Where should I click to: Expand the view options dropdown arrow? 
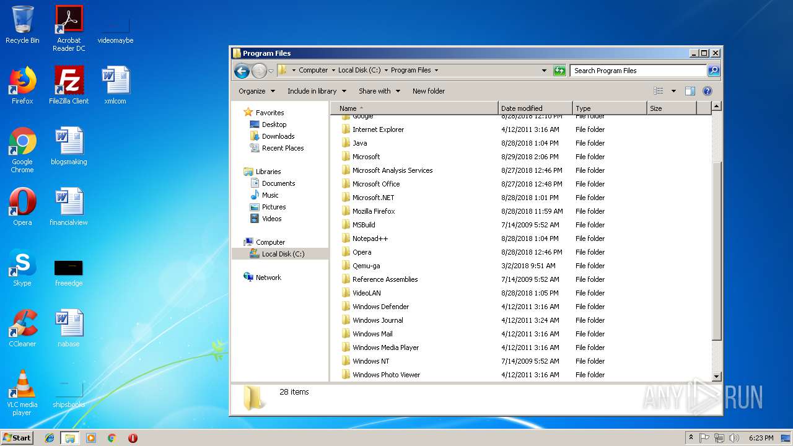pos(673,91)
